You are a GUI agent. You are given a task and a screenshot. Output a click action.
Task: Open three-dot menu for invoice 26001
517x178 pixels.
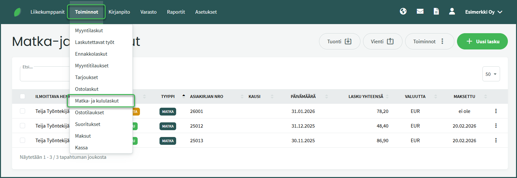496,111
